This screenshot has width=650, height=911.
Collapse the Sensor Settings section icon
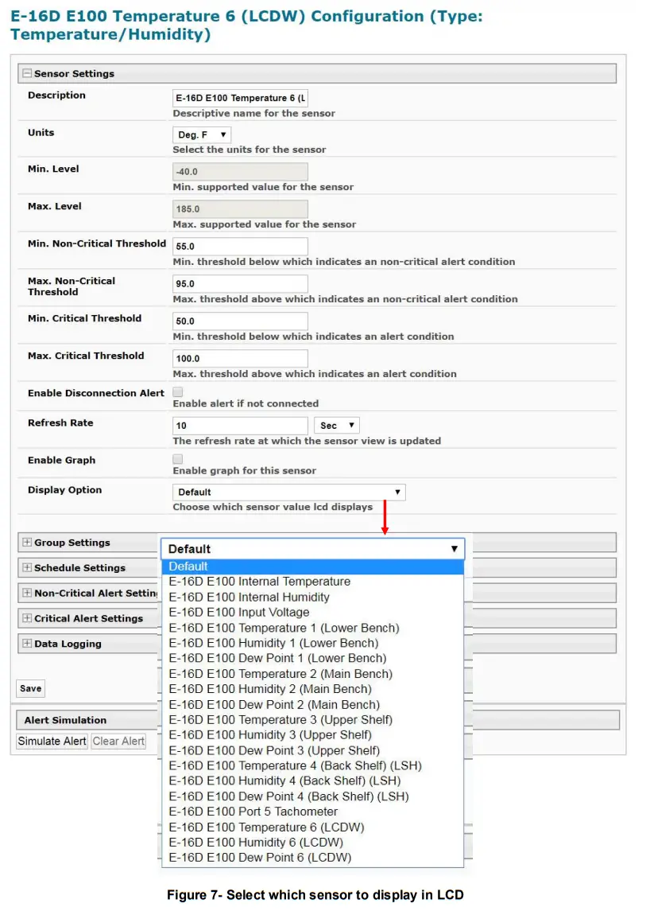tap(27, 74)
